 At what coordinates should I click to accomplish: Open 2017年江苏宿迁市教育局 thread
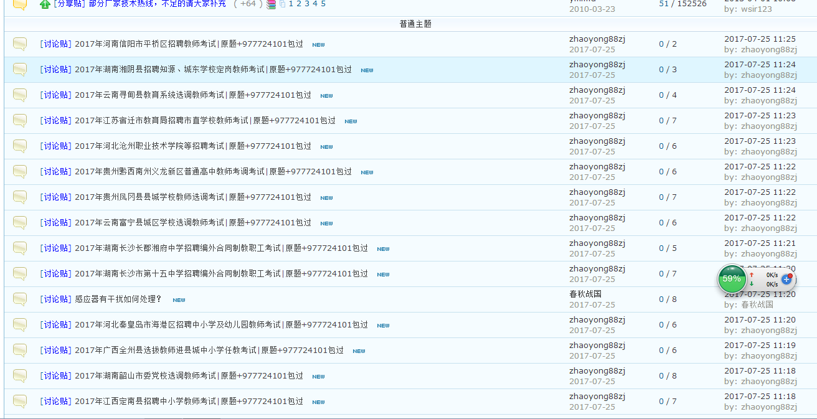[x=205, y=121]
